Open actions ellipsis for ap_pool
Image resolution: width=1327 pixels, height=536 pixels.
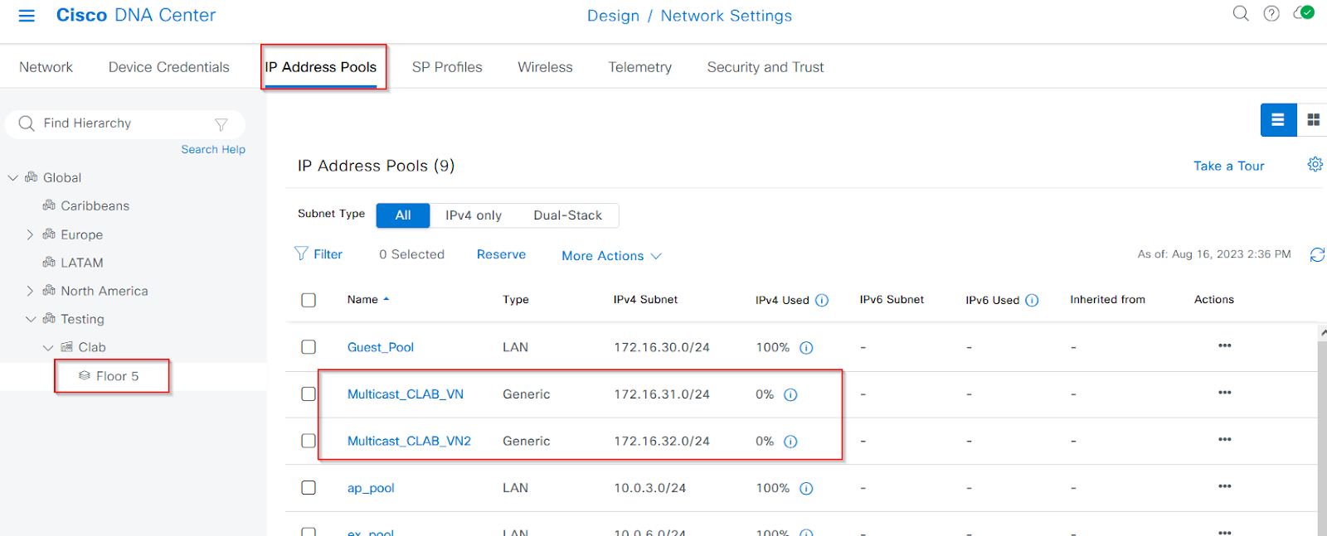point(1224,486)
